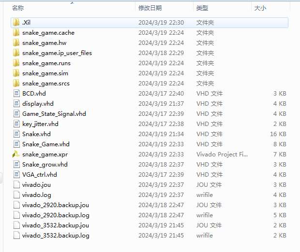Click the BCD.vhd file icon
300x252 pixels.
(x=16, y=94)
